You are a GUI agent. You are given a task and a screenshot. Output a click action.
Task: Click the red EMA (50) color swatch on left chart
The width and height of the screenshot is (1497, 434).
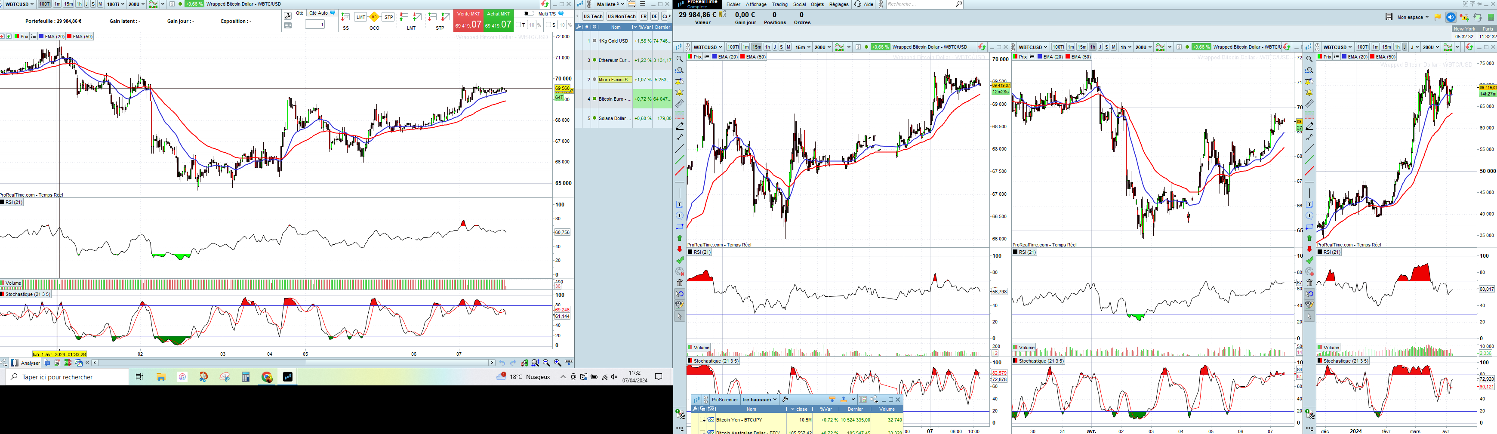[x=69, y=37]
